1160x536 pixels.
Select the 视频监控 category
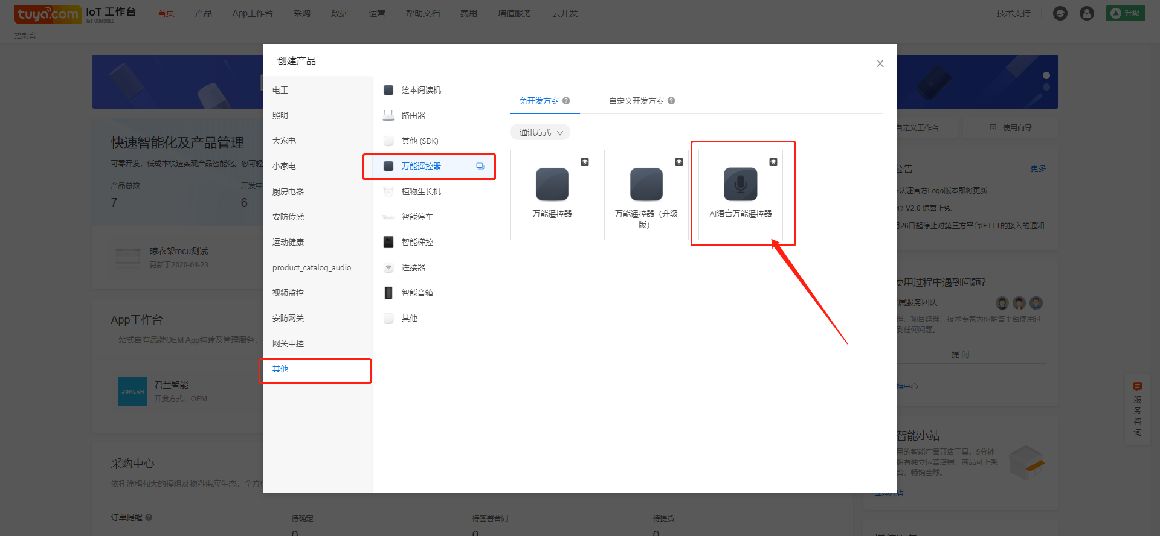pyautogui.click(x=288, y=293)
